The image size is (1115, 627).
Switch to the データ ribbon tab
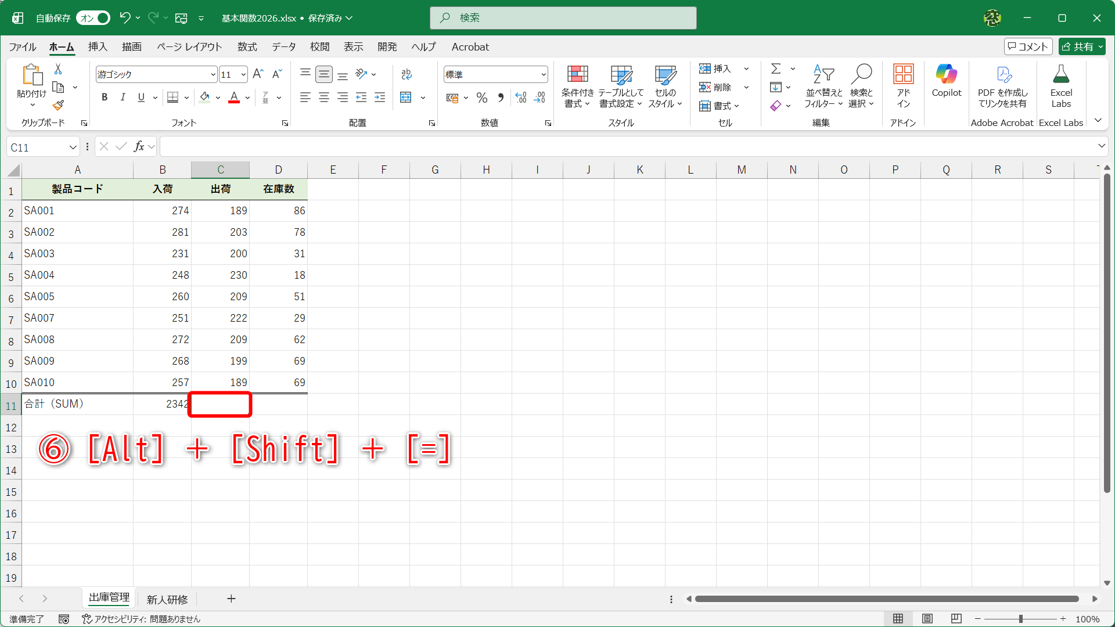click(x=283, y=47)
